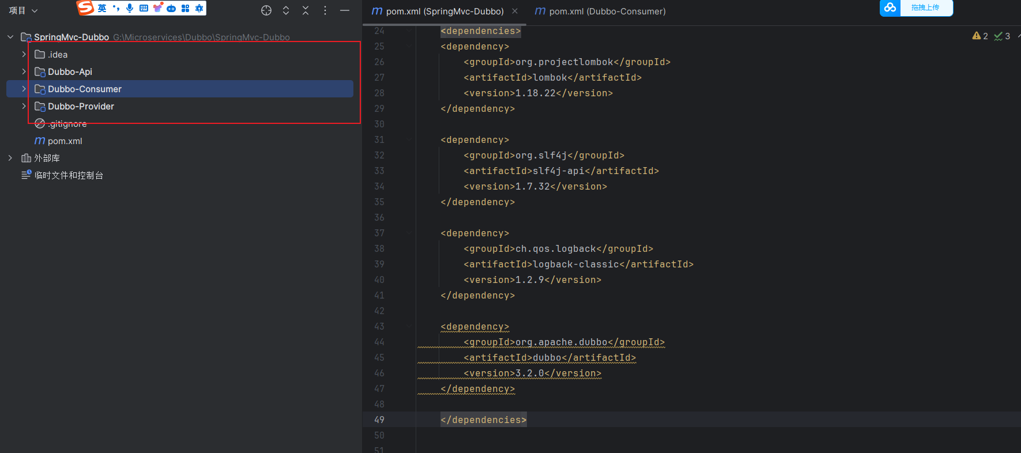Click the Sogou input method logo
The width and height of the screenshot is (1021, 453).
pyautogui.click(x=85, y=7)
